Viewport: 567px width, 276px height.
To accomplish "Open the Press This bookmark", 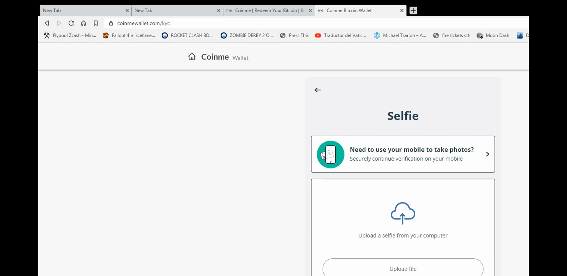I will [x=294, y=36].
